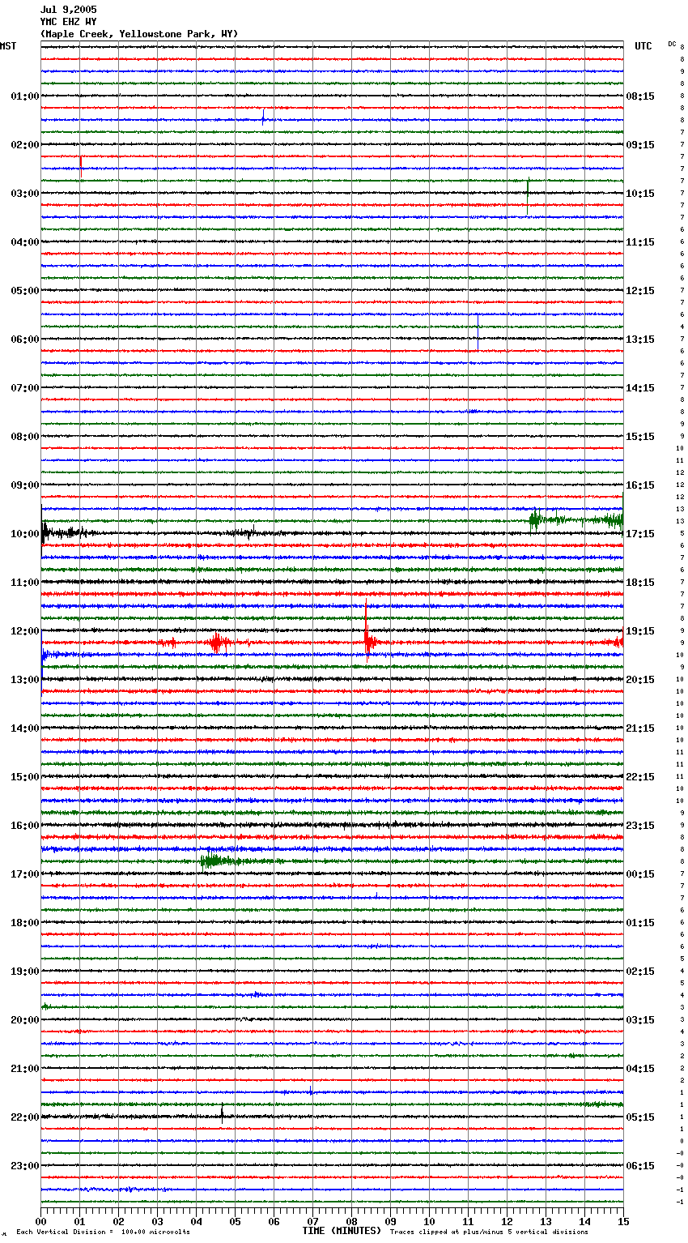Click the "17:15" UTC time label
The width and height of the screenshot is (688, 1243).
pos(640,534)
